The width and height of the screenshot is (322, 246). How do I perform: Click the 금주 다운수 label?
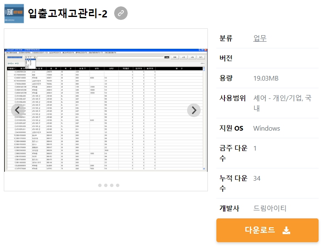[233, 153]
